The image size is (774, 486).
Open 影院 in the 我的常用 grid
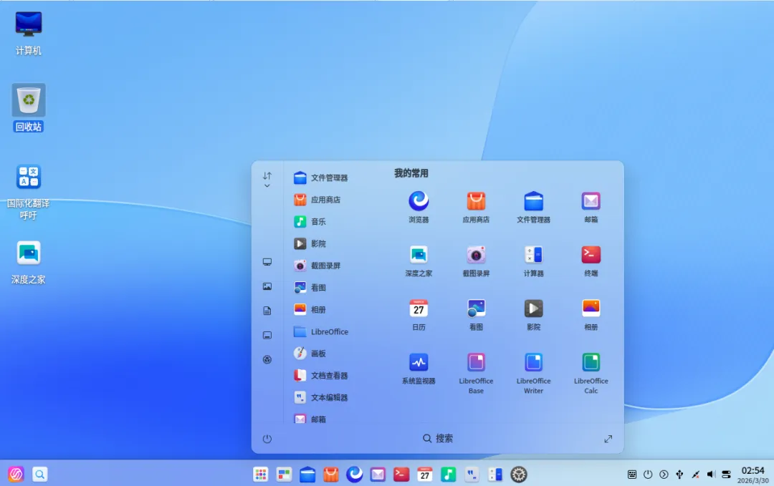(534, 314)
